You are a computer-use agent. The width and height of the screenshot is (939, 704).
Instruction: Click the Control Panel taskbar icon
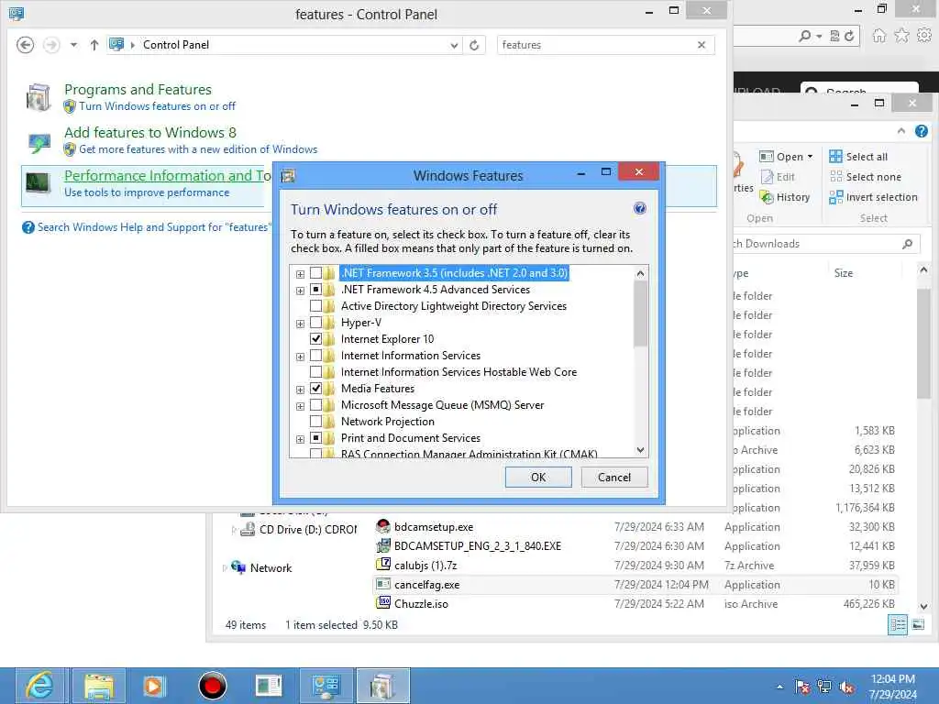(326, 686)
